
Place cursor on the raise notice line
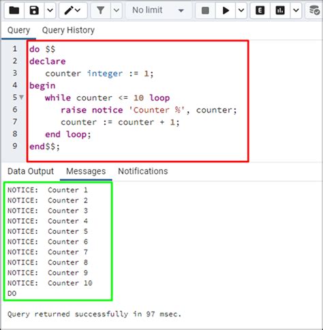click(149, 110)
